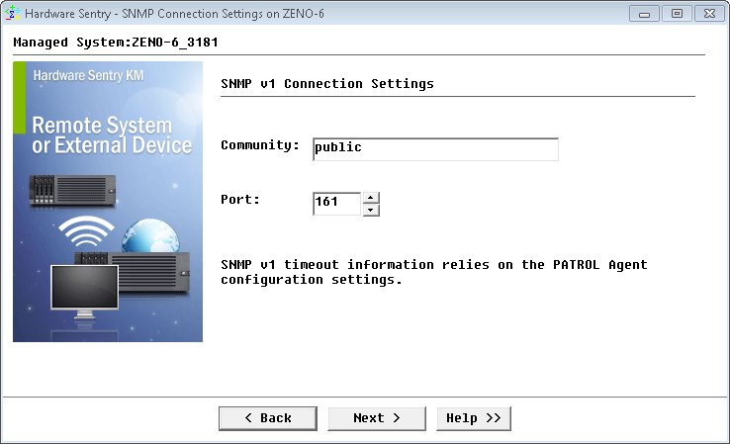Click the Hardware Sentry title bar icon
The height and width of the screenshot is (444, 730).
click(x=13, y=14)
